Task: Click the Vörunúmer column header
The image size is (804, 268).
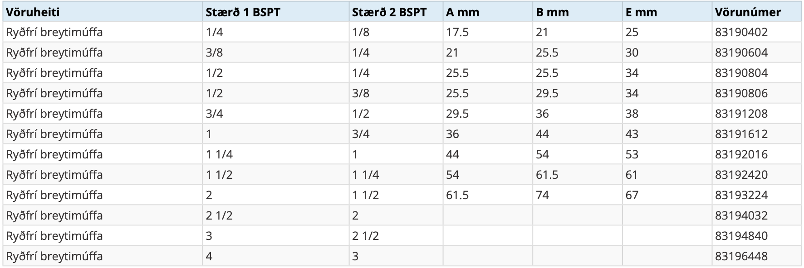Action: [x=748, y=12]
